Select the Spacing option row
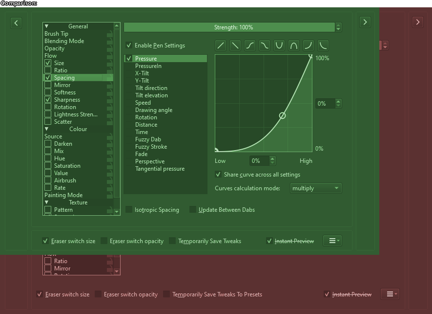This screenshot has width=432, height=314. pos(78,78)
